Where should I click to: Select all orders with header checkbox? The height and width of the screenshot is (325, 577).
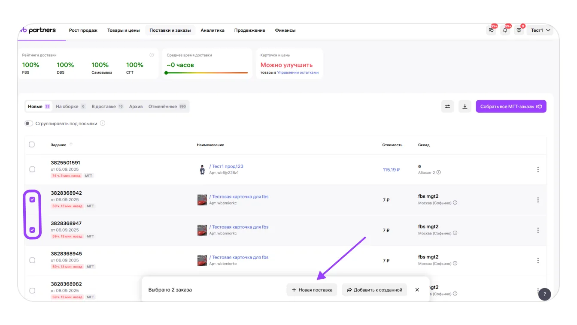32,144
